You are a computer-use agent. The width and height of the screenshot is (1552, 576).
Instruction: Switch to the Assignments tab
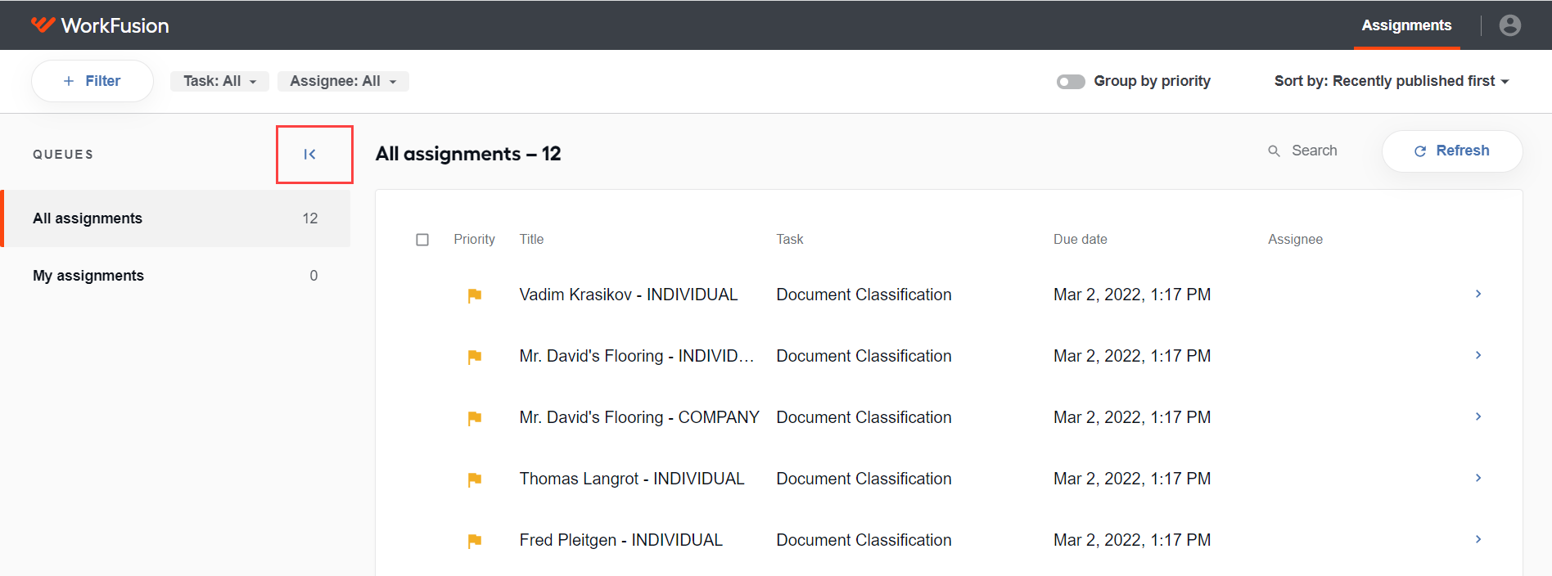(1406, 25)
